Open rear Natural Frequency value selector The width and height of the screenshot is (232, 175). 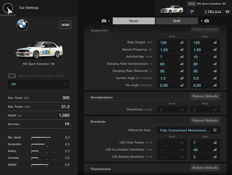point(205,50)
